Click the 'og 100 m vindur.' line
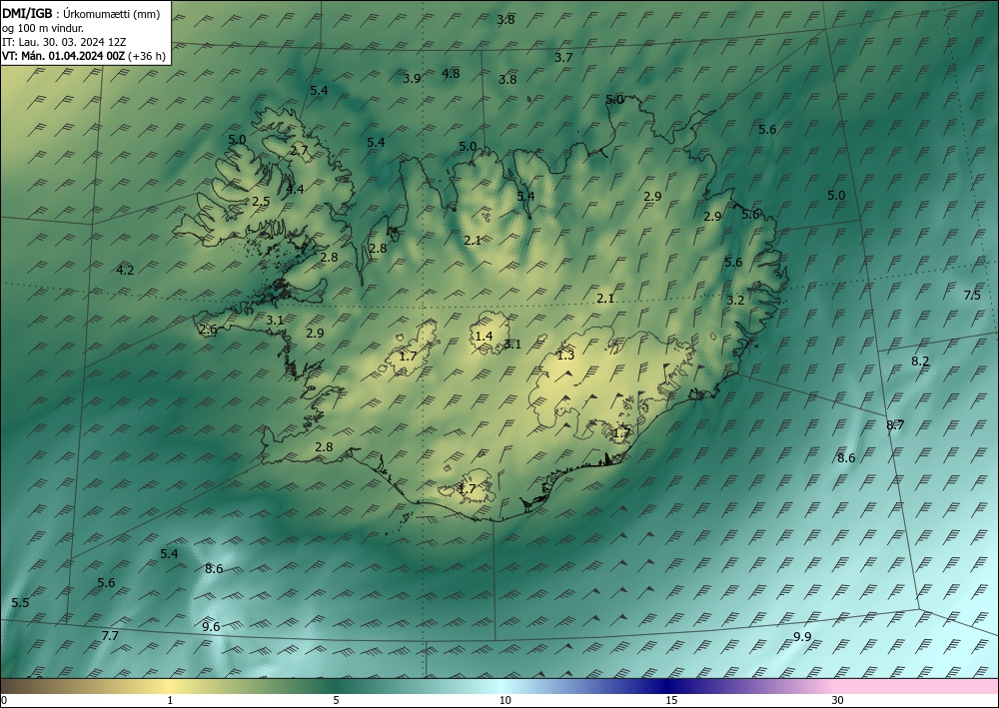999x708 pixels. [x=43, y=28]
